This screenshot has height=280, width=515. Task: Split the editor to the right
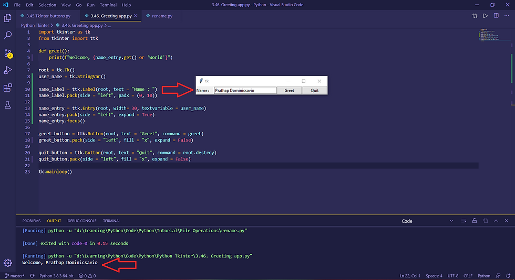click(x=496, y=16)
